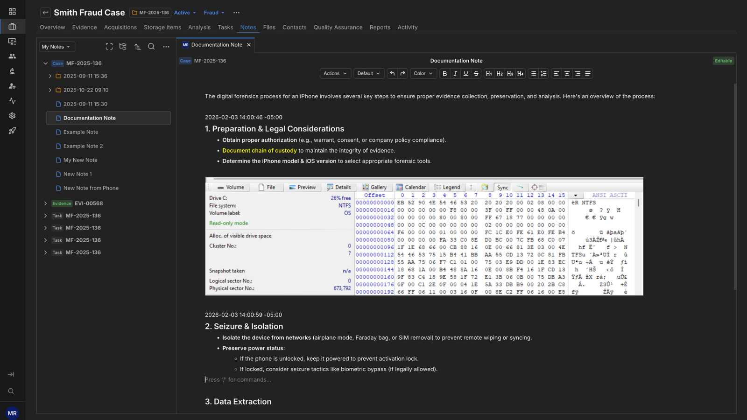The image size is (747, 420).
Task: Toggle underline formatting
Action: point(465,73)
